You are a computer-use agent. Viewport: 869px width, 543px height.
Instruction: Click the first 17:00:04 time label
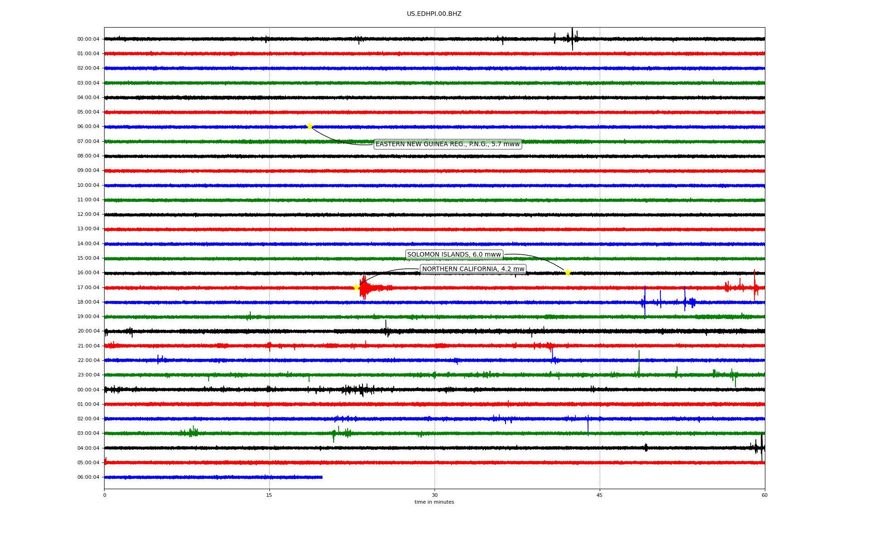tap(88, 288)
